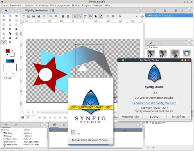Viewport: 194px width, 151px height.
Task: Select the Polygon tool
Action: pyautogui.click(x=16, y=25)
